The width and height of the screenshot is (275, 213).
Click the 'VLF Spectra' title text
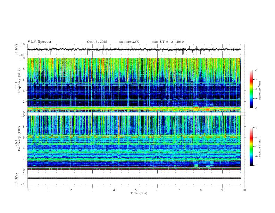39,42
